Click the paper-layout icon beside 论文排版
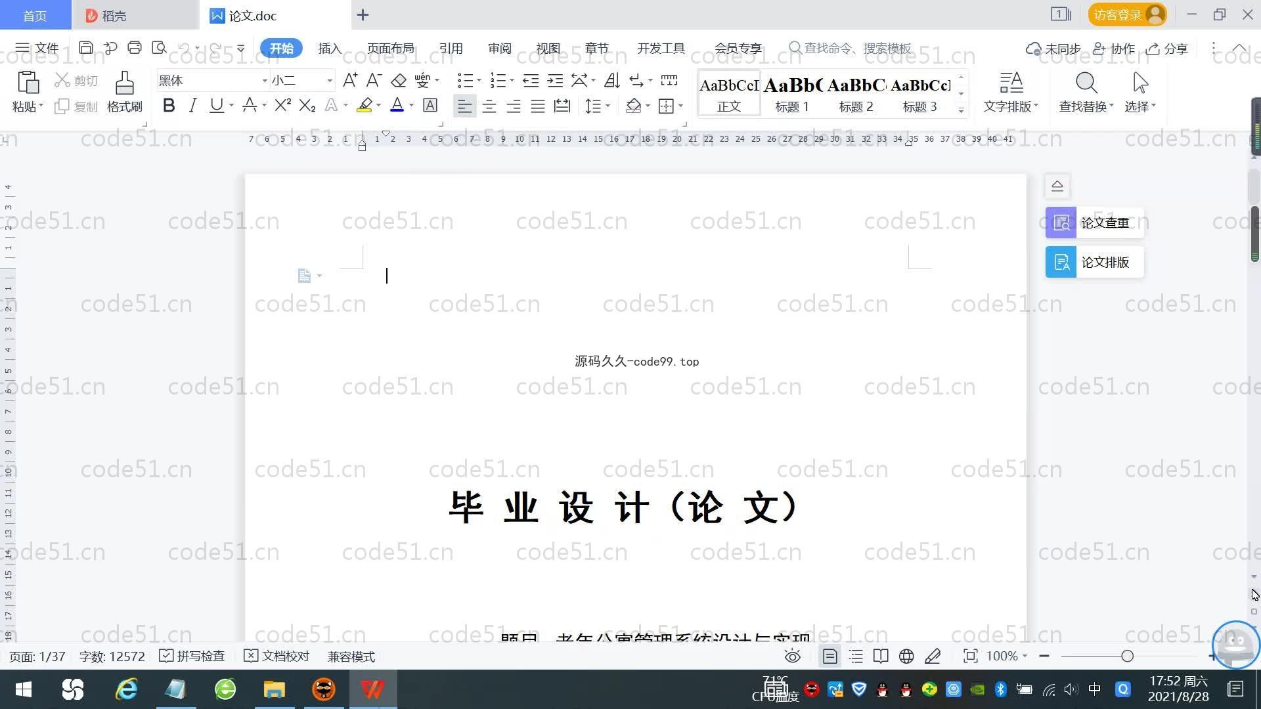The height and width of the screenshot is (709, 1261). coord(1061,263)
